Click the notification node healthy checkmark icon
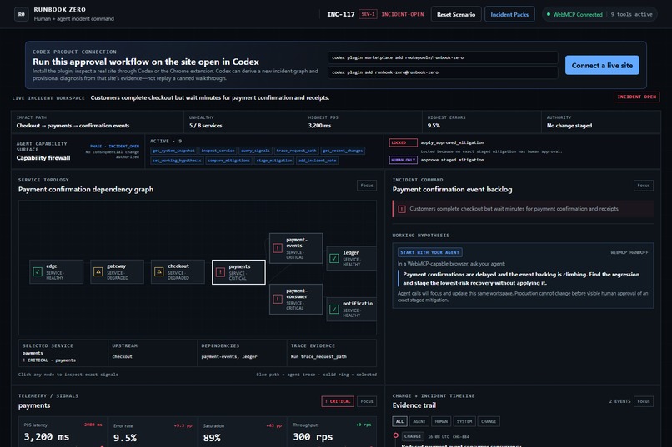 pos(333,309)
